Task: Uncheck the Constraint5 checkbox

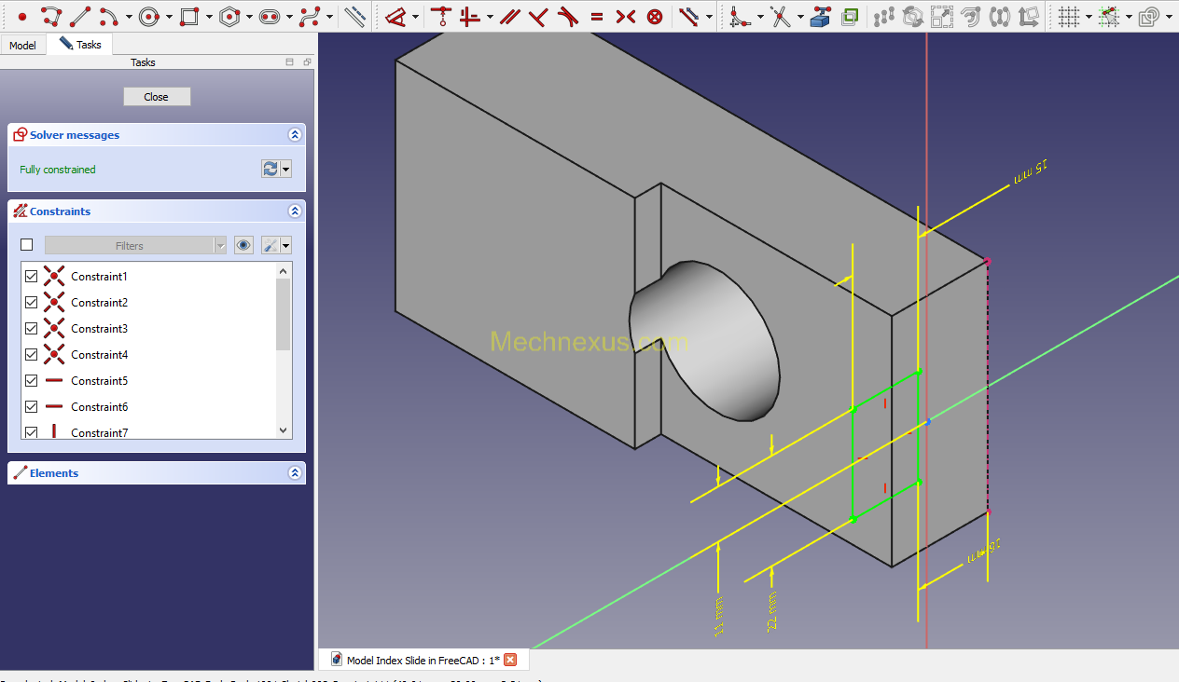Action: coord(31,381)
